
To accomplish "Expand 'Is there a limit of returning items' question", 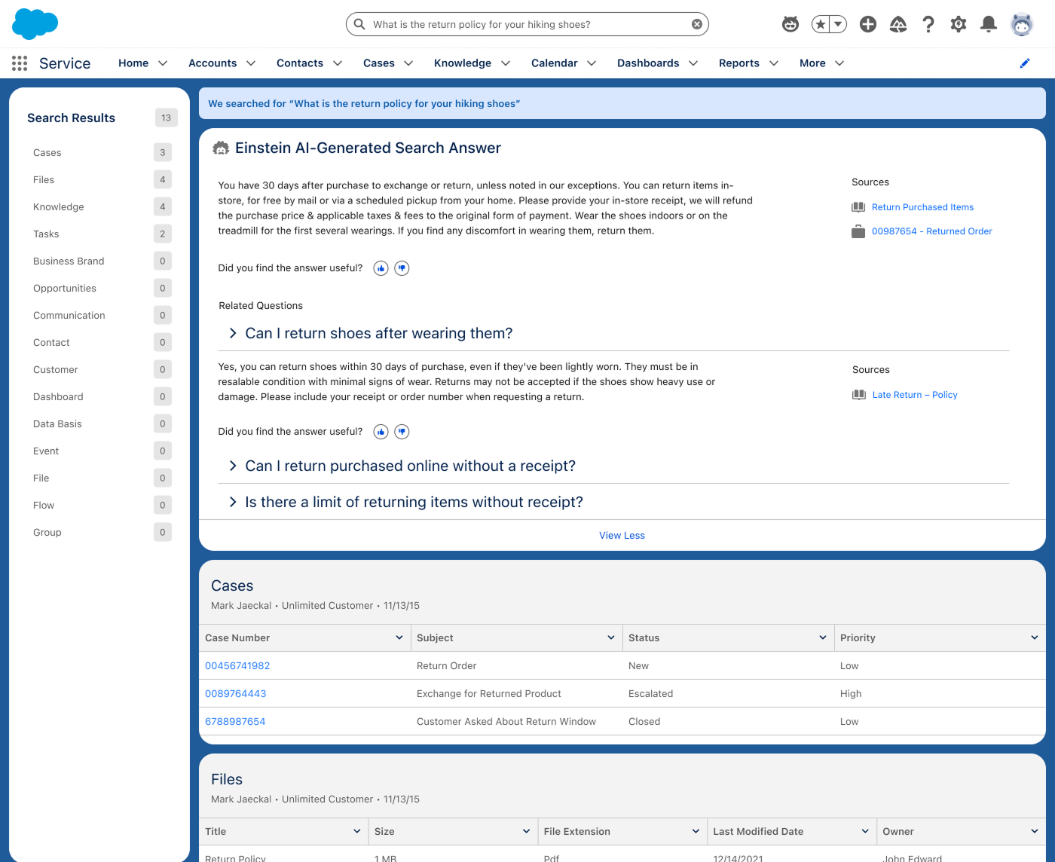I will (414, 503).
